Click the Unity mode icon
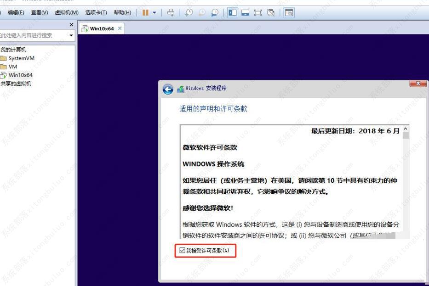This screenshot has height=286, width=429. click(271, 12)
